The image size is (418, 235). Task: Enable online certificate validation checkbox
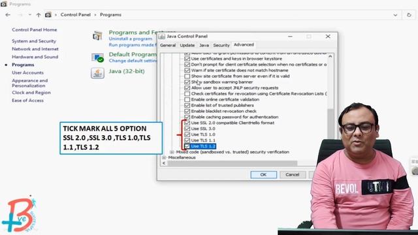[187, 100]
